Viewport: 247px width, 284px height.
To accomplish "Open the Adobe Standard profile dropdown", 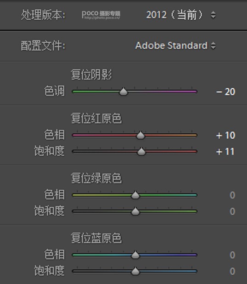I will (x=175, y=45).
